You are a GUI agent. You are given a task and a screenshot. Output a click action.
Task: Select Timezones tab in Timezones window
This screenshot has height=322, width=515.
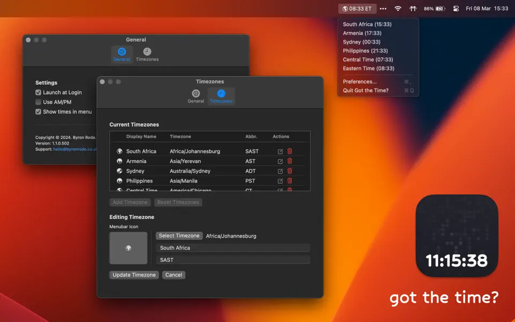221,96
